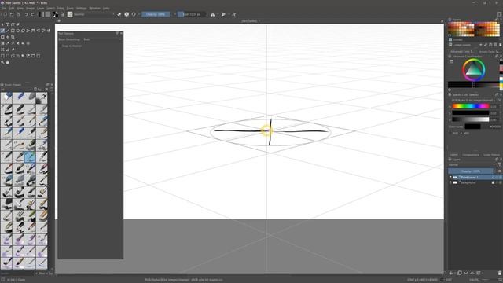The height and width of the screenshot is (283, 503).
Task: Select the Move tool
Action: [x=8, y=37]
